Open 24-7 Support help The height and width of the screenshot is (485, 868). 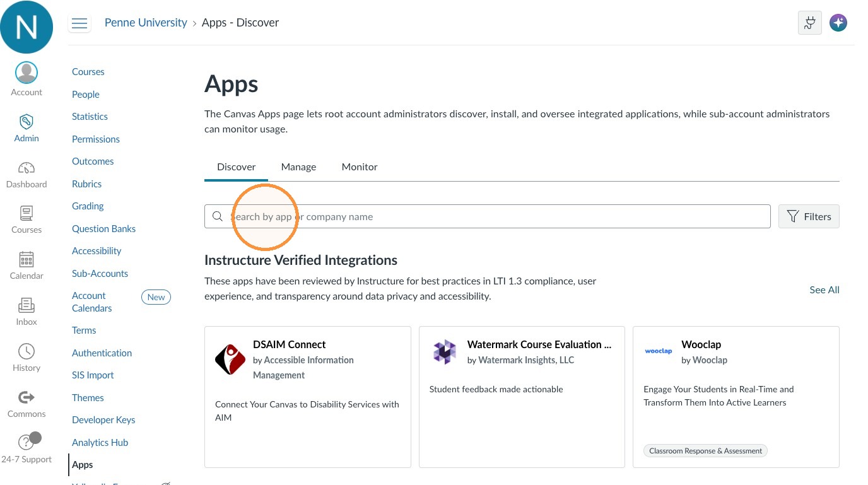26,448
